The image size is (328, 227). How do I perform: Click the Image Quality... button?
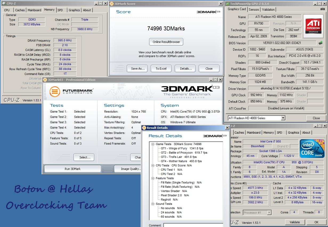coord(128,169)
